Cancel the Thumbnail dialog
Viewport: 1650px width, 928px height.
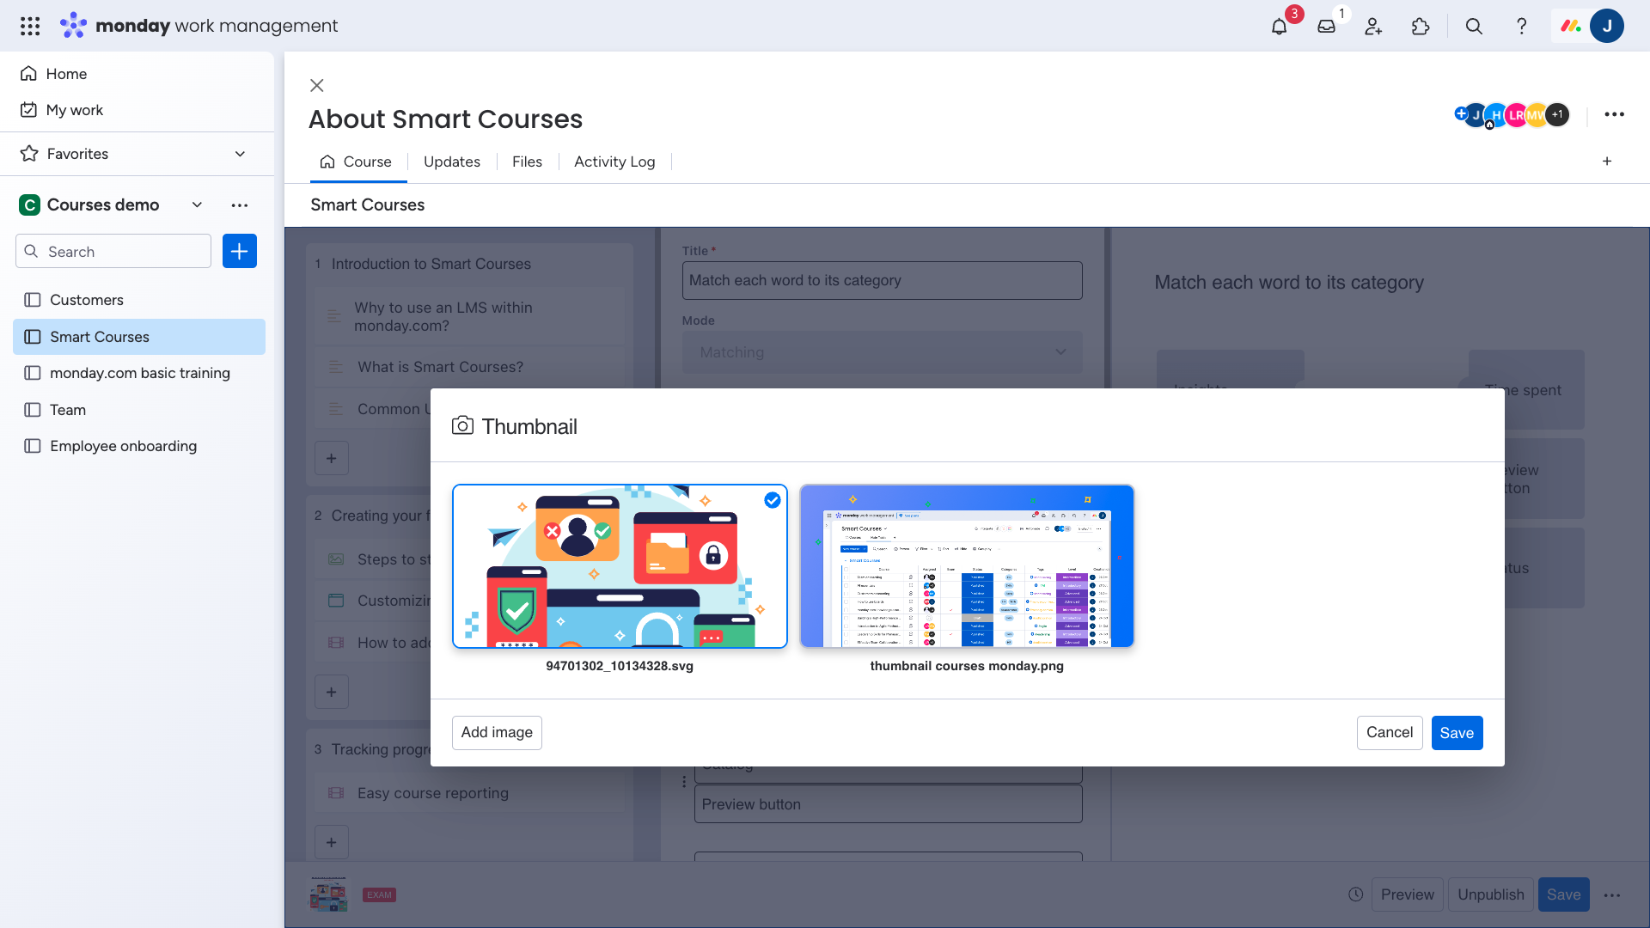1390,732
